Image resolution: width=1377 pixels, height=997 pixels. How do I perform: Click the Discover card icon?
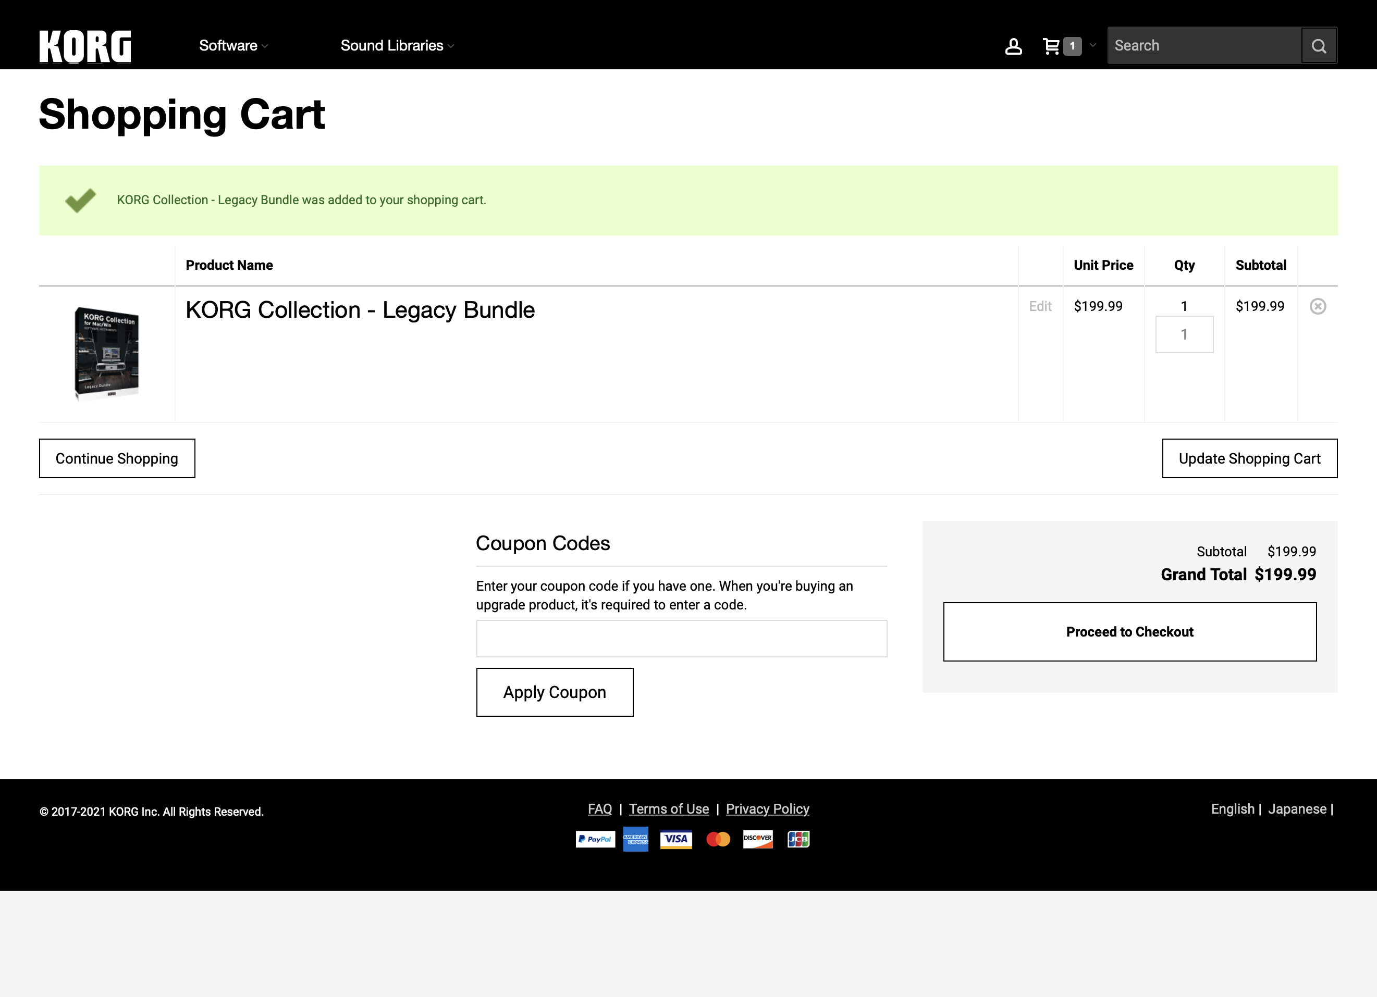tap(758, 839)
